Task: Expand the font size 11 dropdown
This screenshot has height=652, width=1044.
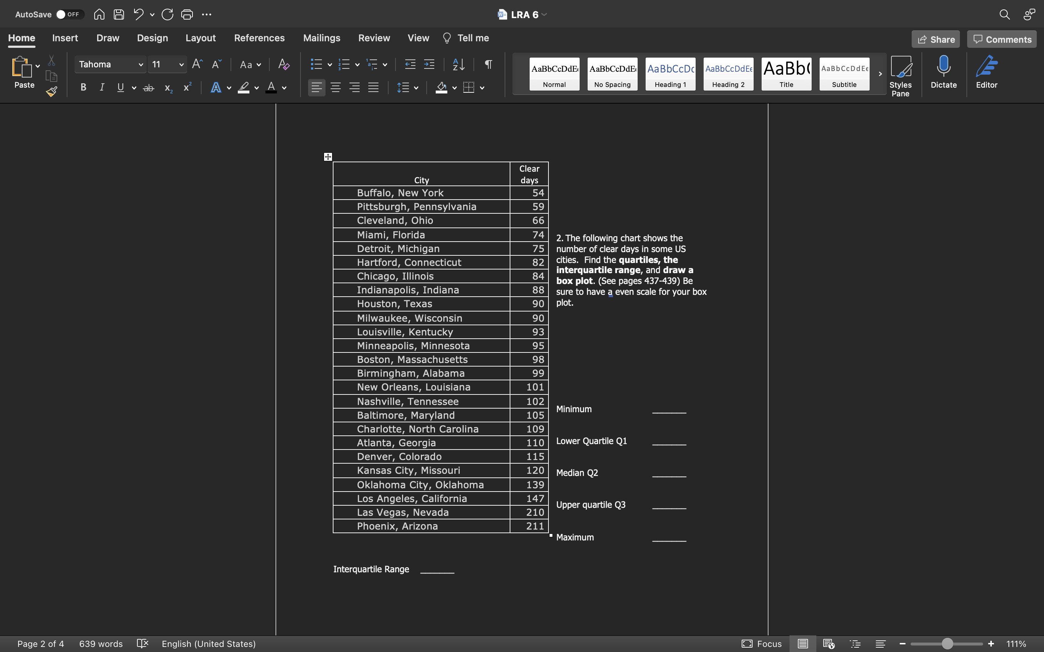Action: 181,65
